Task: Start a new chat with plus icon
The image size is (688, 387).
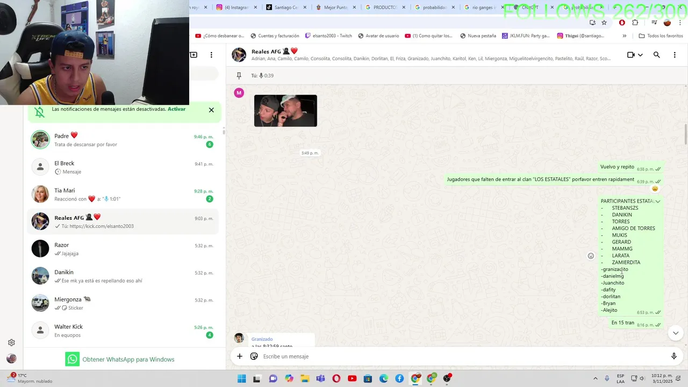Action: click(x=193, y=55)
